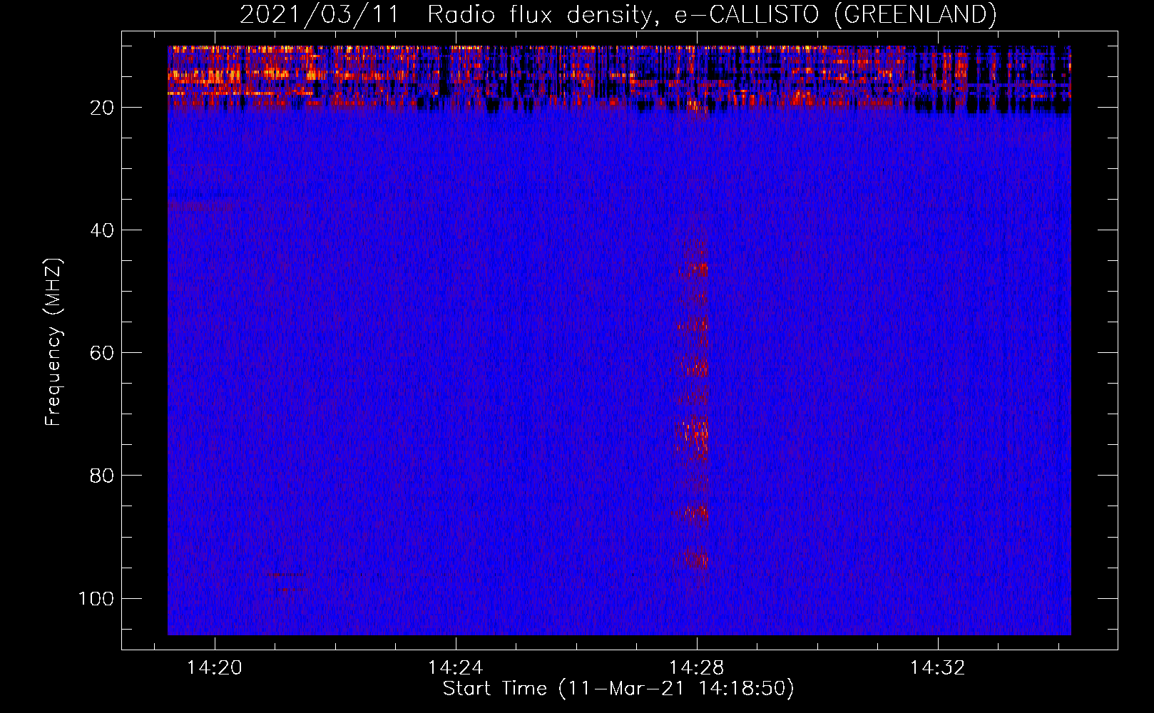The height and width of the screenshot is (713, 1154).
Task: Click the 80 MHz frequency tick label
Action: [102, 476]
